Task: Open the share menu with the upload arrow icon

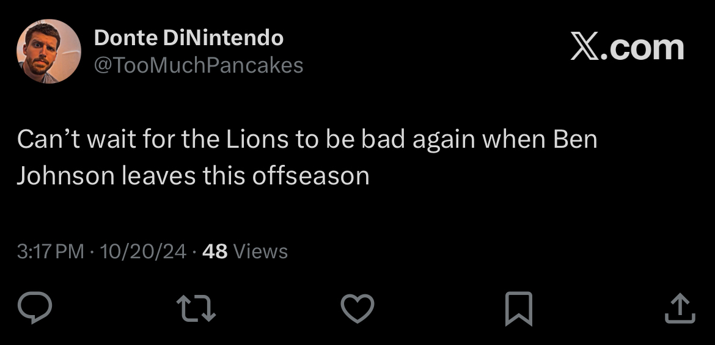Action: 680,308
